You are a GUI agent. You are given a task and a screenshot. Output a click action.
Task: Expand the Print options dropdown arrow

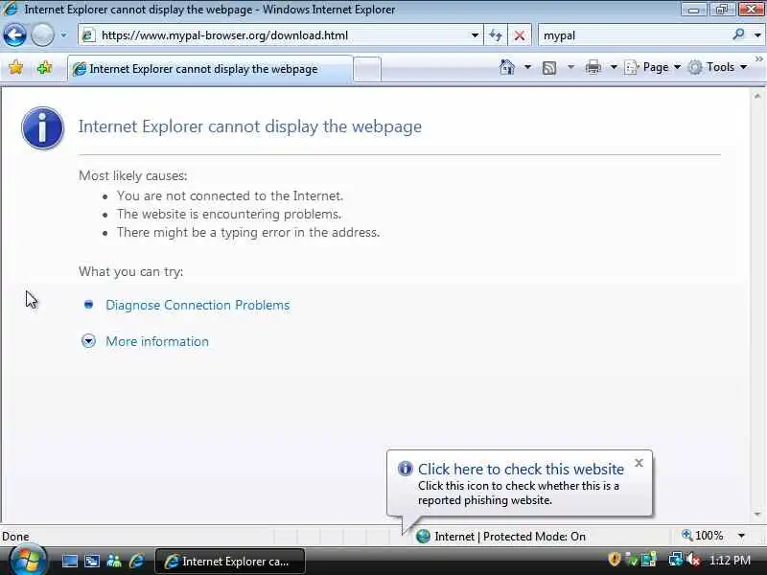(x=614, y=67)
